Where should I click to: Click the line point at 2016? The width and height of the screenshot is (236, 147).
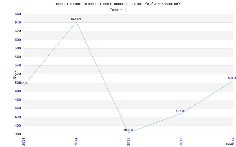[181, 113]
